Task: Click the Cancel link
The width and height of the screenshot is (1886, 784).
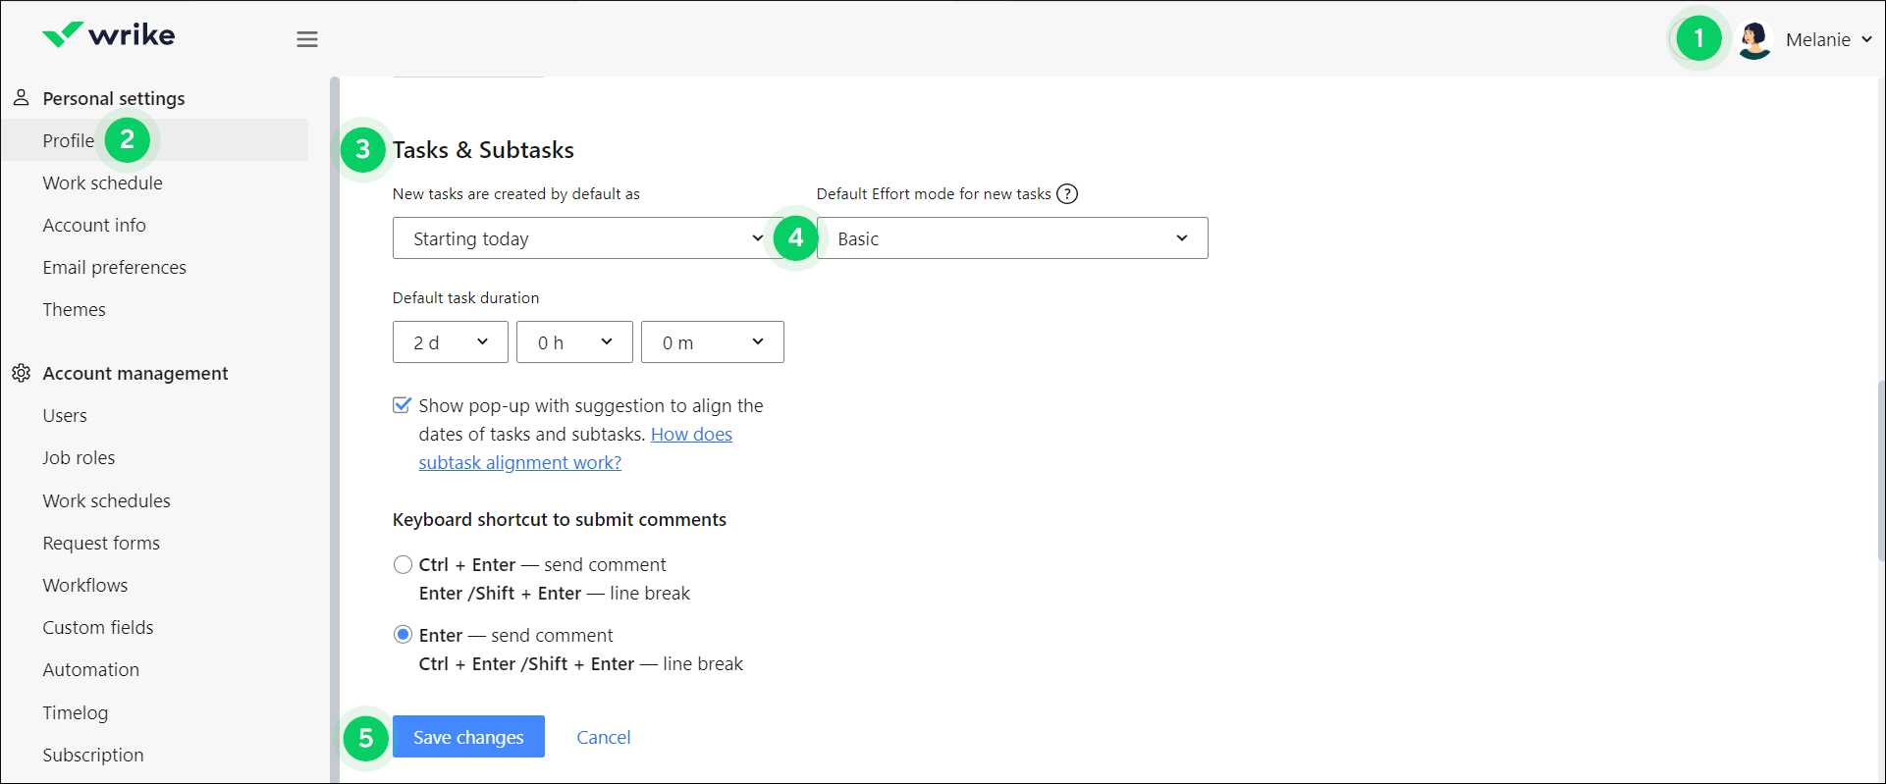Action: (603, 737)
